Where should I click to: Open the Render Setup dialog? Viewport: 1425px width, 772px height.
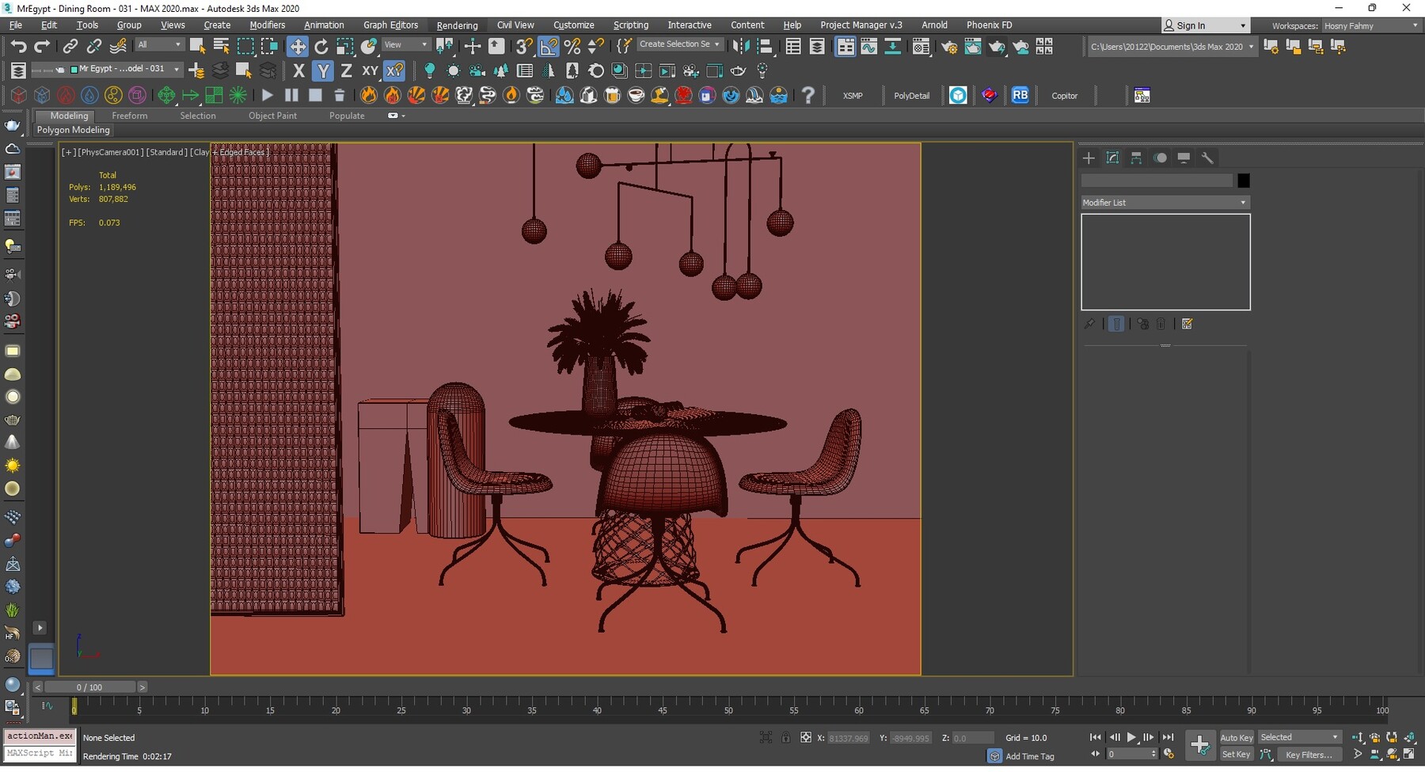coord(950,46)
